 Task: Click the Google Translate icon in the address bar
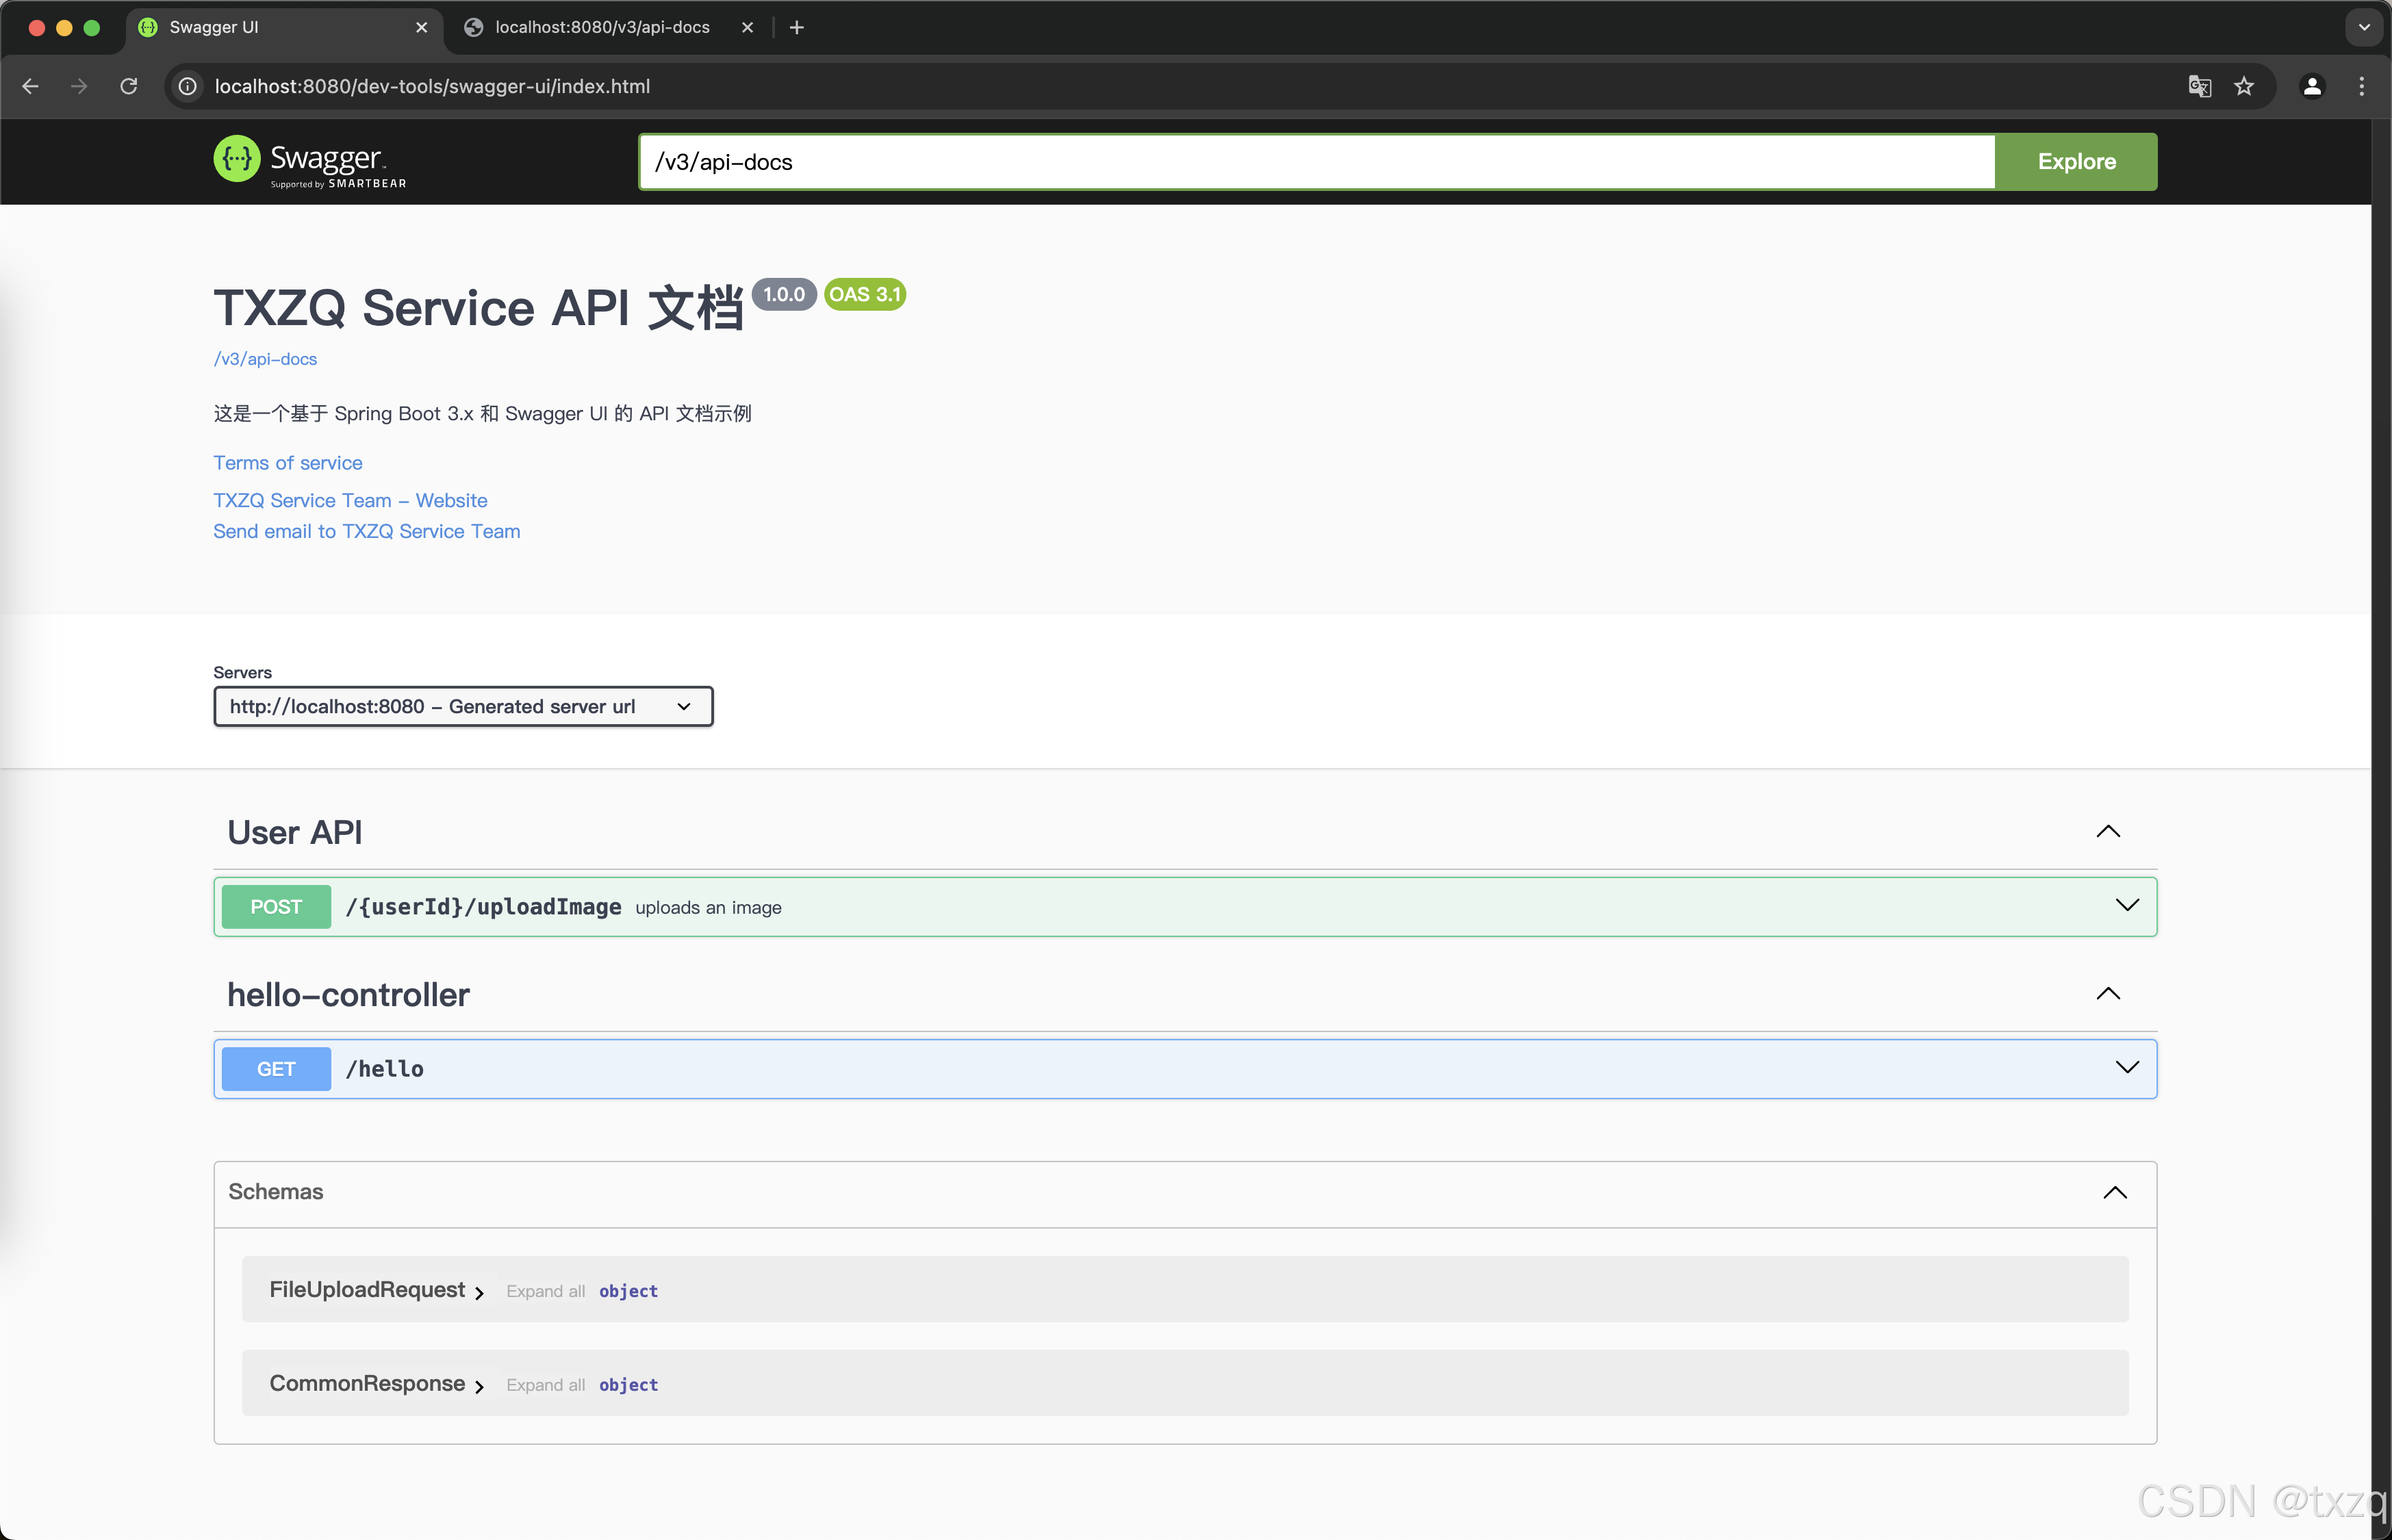point(2199,86)
